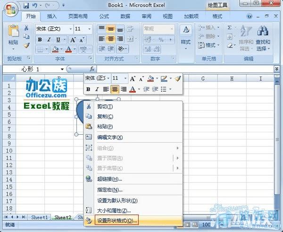Open the cell Format (格式) dropdown in ribbon
This screenshot has height=232, width=283.
pyautogui.click(x=208, y=45)
